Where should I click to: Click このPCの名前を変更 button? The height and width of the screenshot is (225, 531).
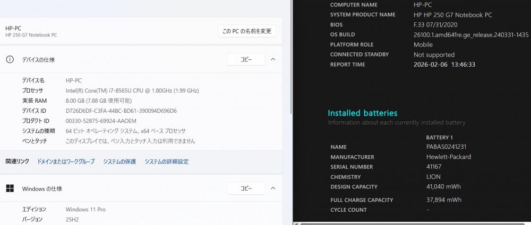[x=246, y=31]
